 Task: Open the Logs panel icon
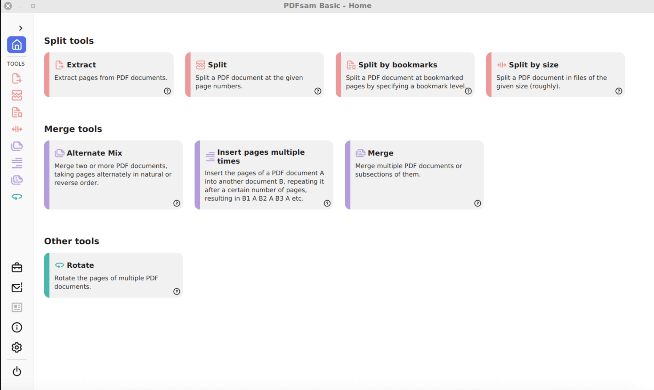point(17,307)
